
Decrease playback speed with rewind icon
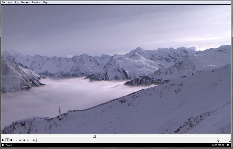point(20,140)
